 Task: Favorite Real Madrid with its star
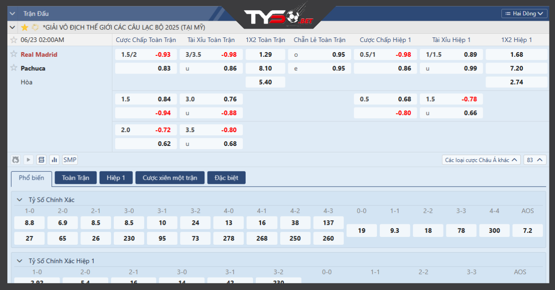14,54
